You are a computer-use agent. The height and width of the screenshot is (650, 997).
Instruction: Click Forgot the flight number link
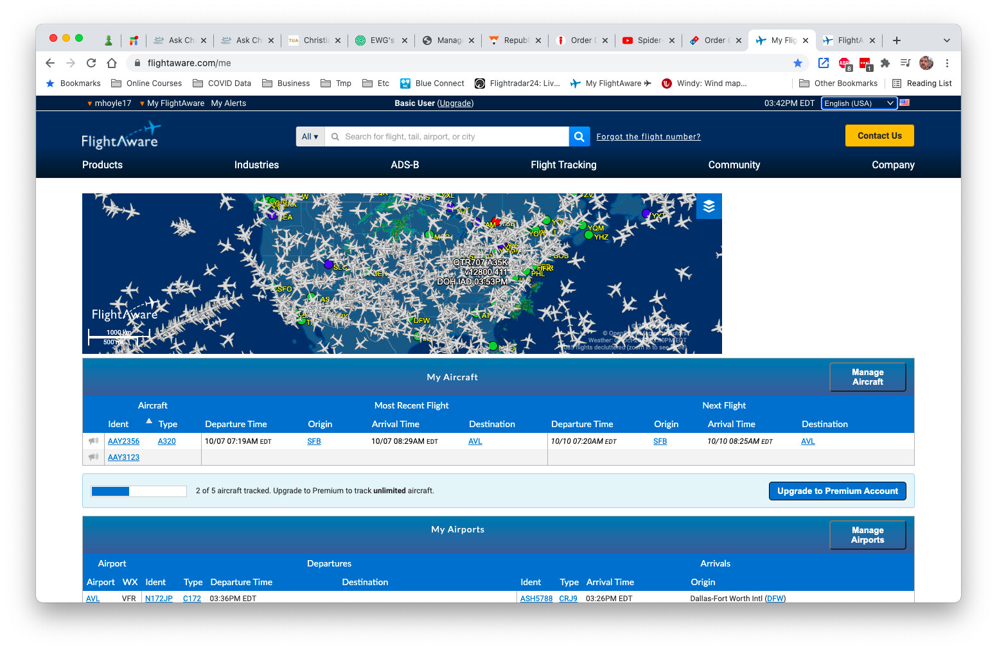(648, 137)
